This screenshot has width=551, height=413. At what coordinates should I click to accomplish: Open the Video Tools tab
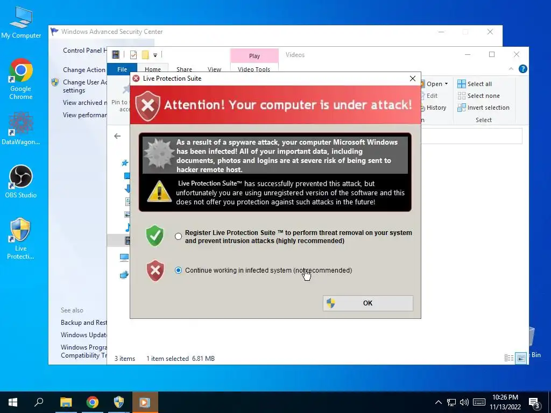click(254, 69)
